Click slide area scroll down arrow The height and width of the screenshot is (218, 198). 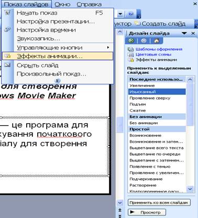click(x=120, y=203)
